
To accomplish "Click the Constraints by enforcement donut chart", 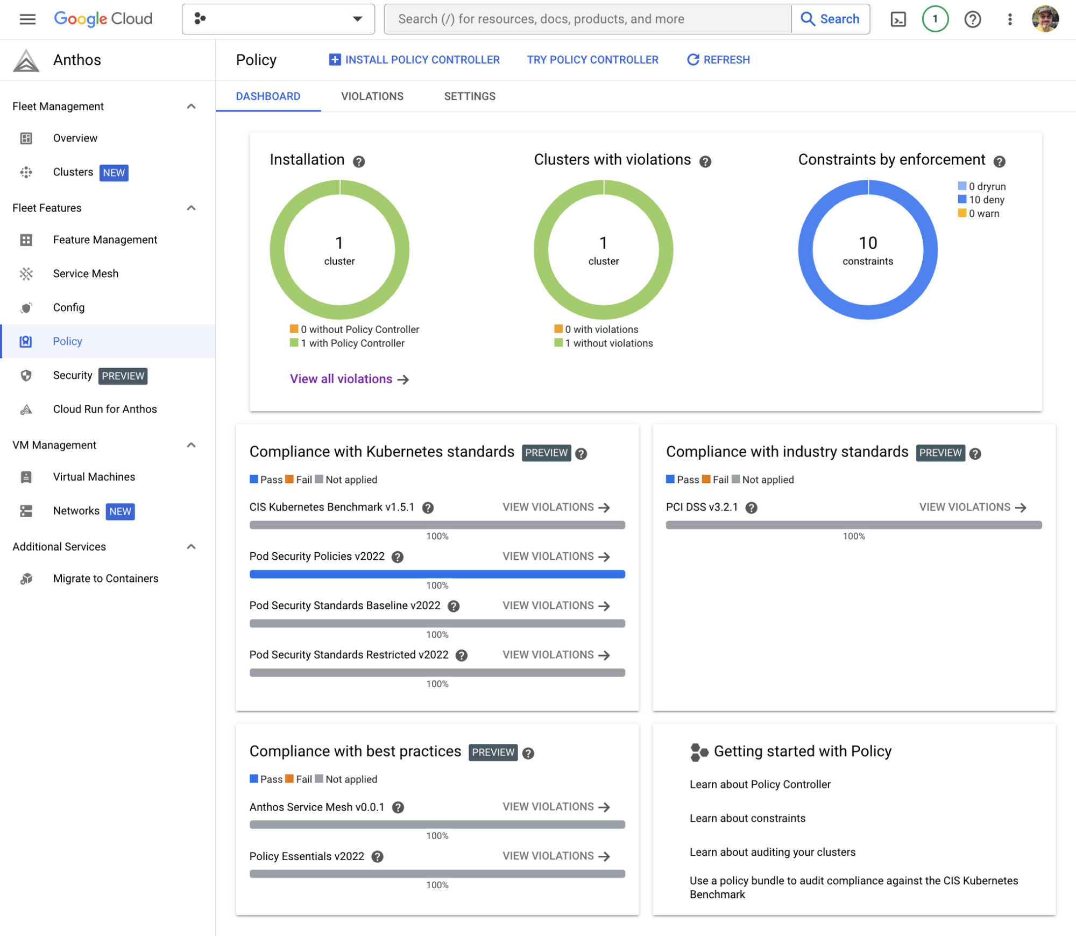I will 867,250.
